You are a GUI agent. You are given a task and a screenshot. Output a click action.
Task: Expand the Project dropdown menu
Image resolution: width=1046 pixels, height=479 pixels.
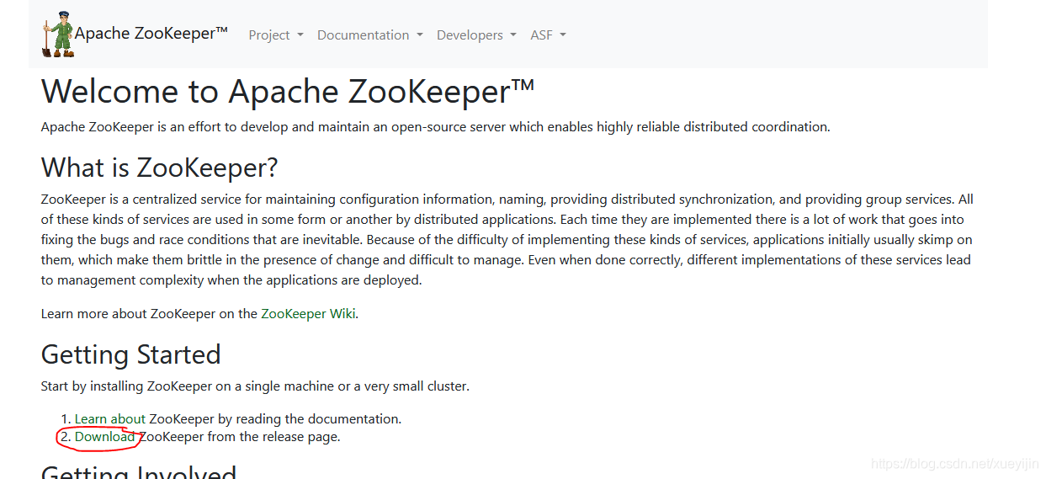click(x=276, y=35)
